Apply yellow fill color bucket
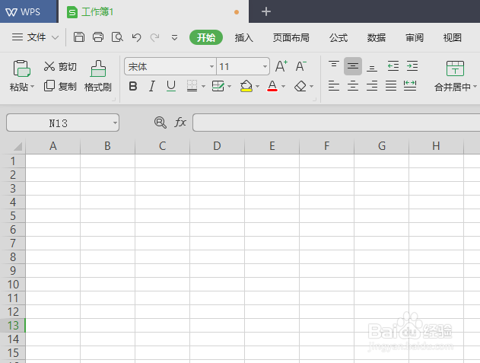Image resolution: width=480 pixels, height=363 pixels. click(246, 87)
